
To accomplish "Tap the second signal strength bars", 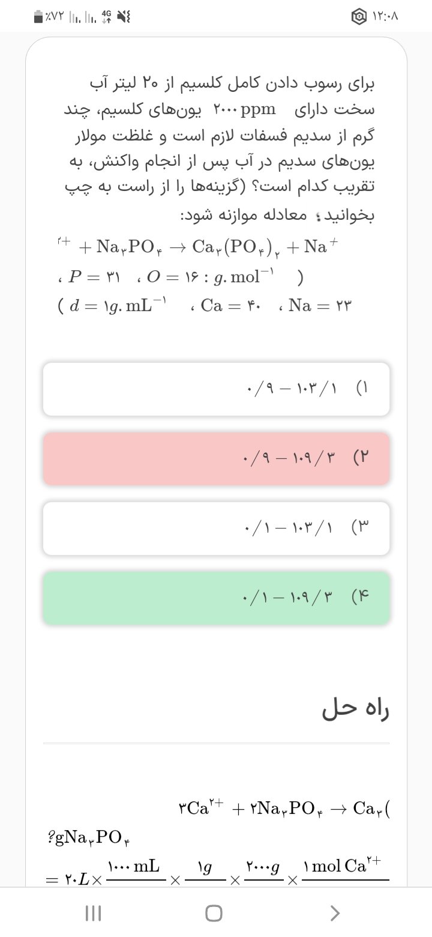I will (x=90, y=17).
